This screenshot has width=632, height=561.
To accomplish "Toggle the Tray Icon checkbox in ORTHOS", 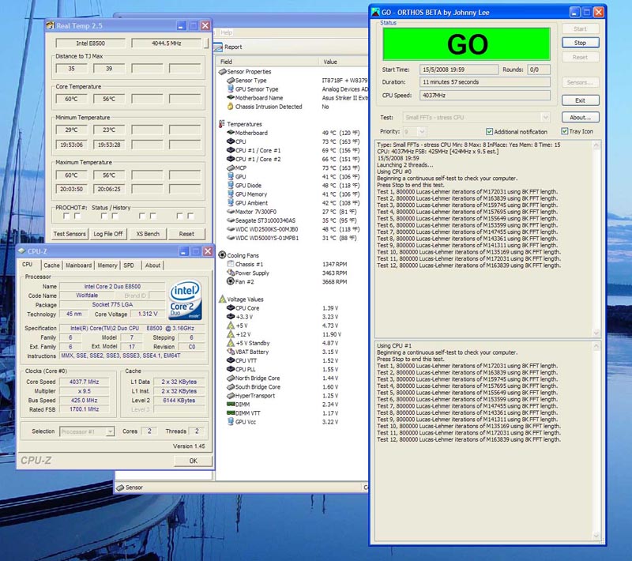I will tap(564, 131).
